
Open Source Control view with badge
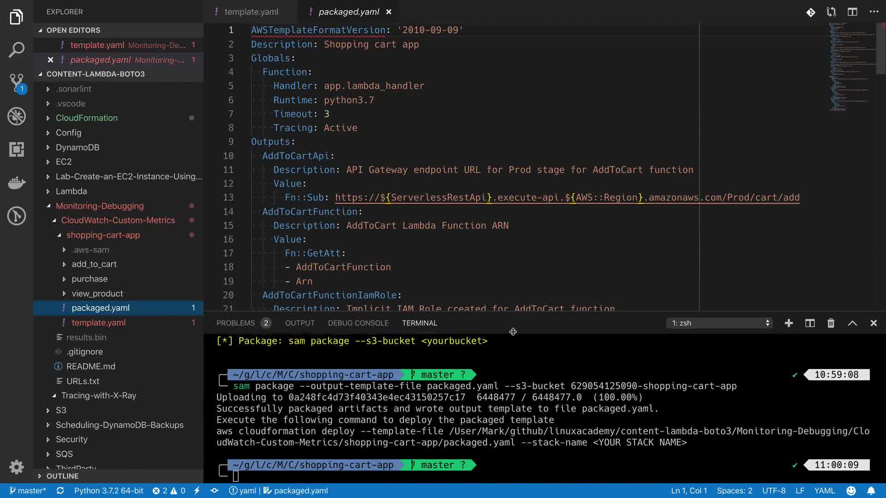coord(17,83)
